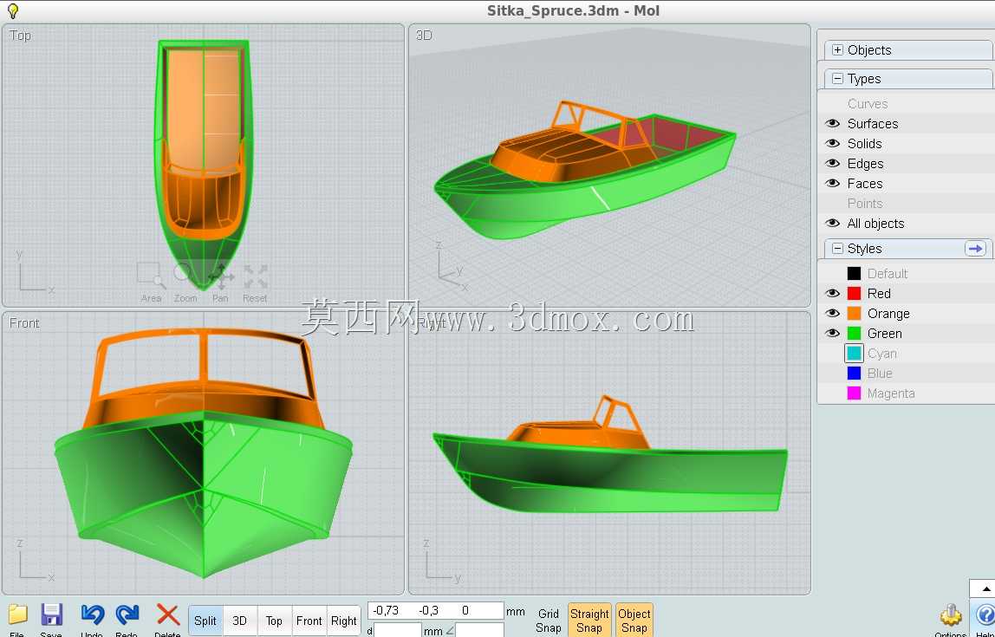Disable Object Snap
Viewport: 995px width, 637px height.
coord(634,621)
